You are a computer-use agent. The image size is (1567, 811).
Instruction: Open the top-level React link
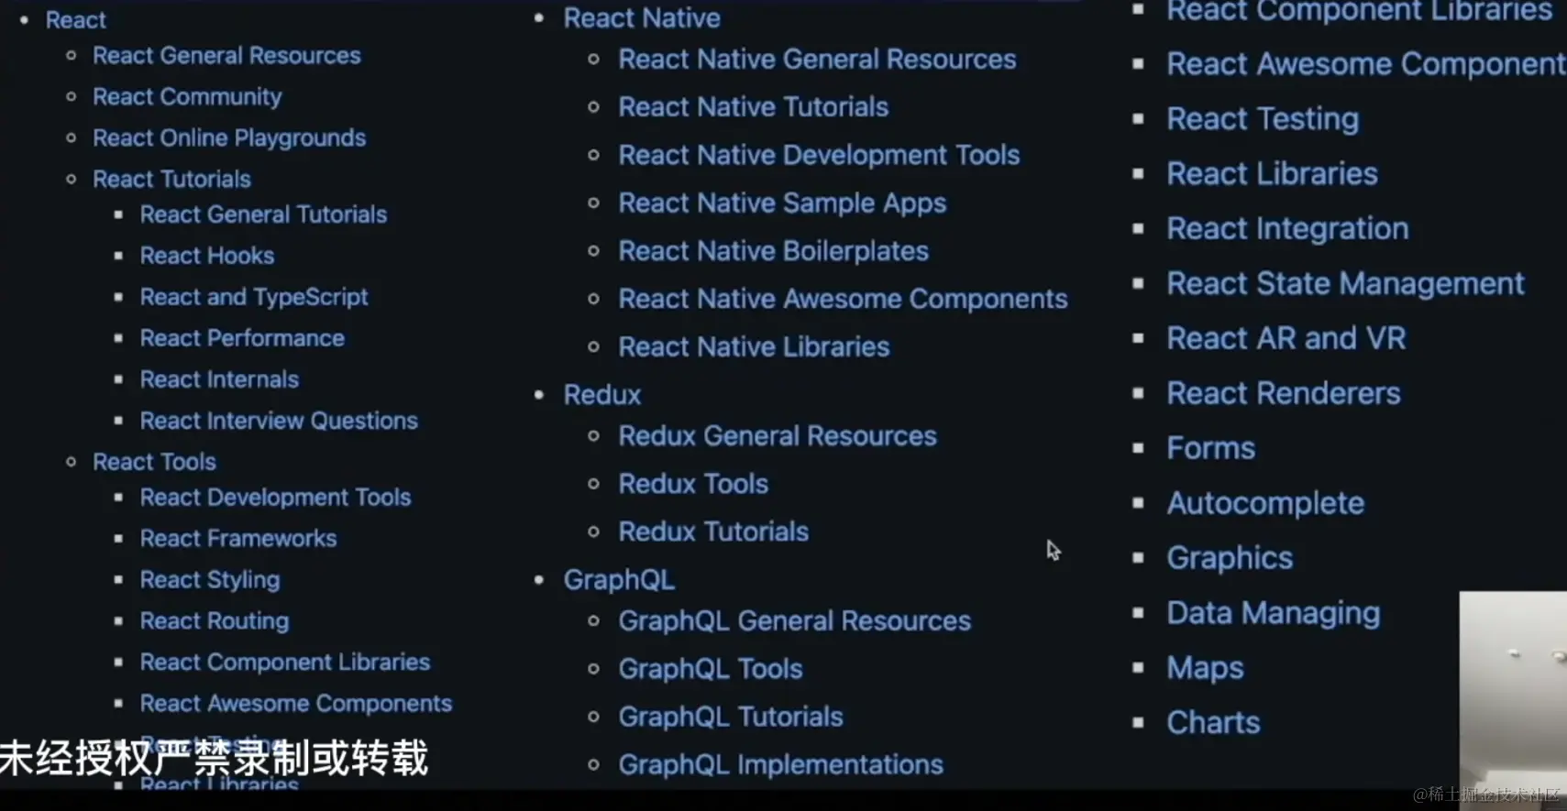tap(76, 20)
